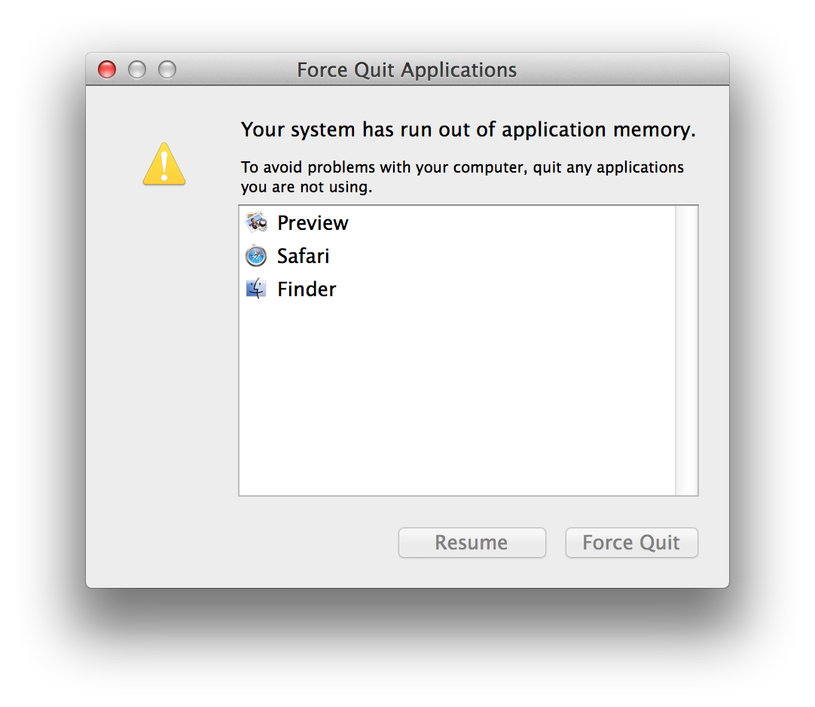This screenshot has height=707, width=815.
Task: Select the Finder entry by its name
Action: point(307,289)
